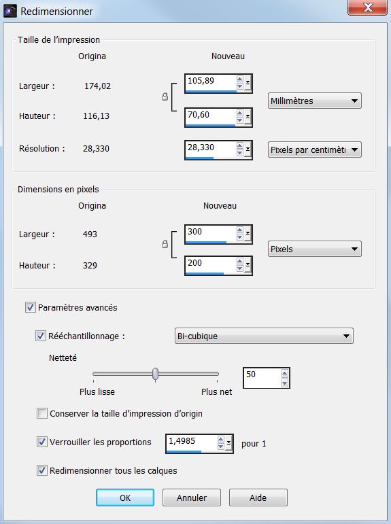Decrease pixel width 300 using the down arrow

pos(239,237)
